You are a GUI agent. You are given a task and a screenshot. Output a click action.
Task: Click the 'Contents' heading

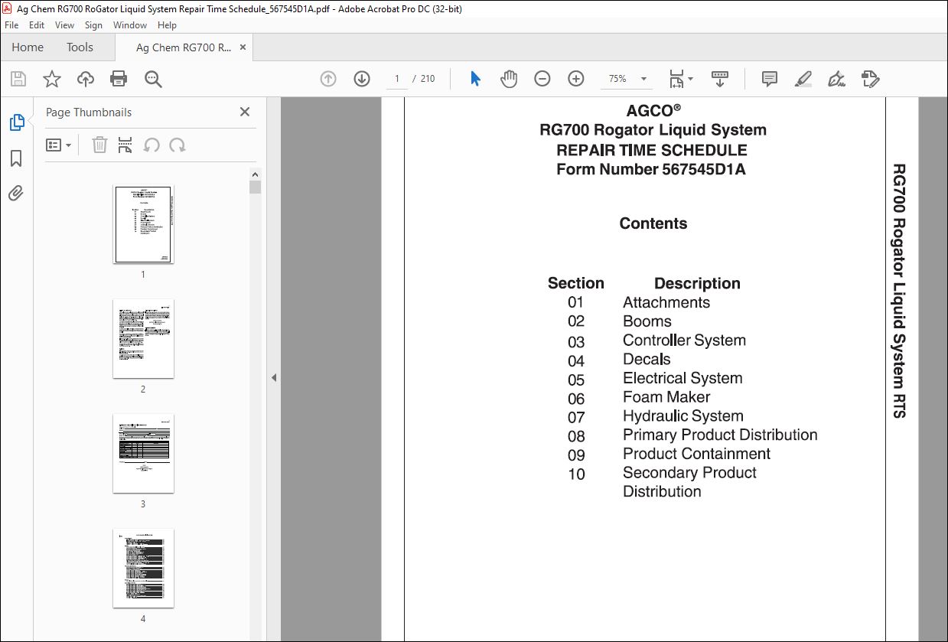tap(653, 223)
